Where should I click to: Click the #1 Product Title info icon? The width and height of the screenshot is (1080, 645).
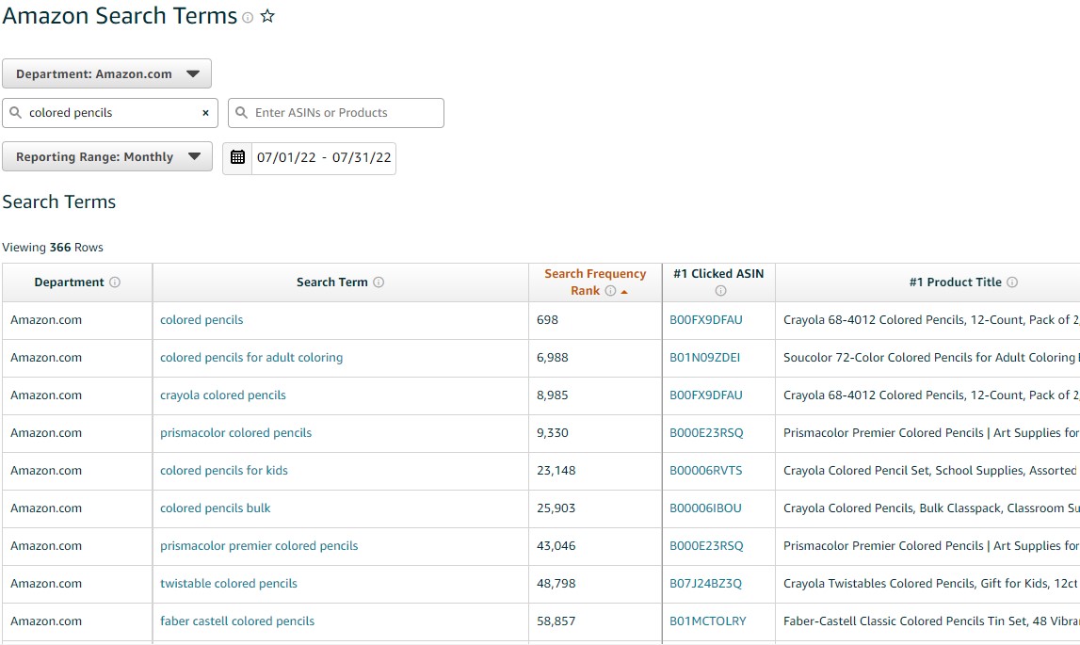coord(1012,282)
